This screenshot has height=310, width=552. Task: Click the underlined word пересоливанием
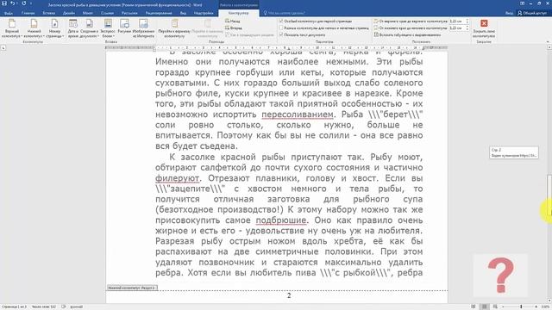pyautogui.click(x=298, y=115)
